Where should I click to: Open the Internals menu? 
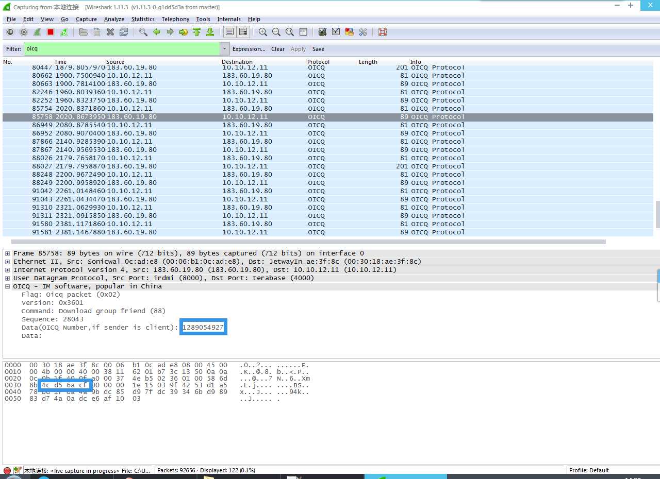229,19
